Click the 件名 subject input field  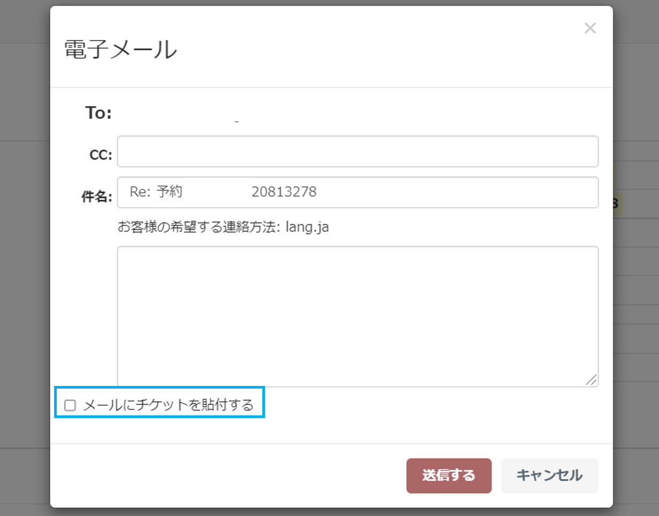click(x=428, y=192)
